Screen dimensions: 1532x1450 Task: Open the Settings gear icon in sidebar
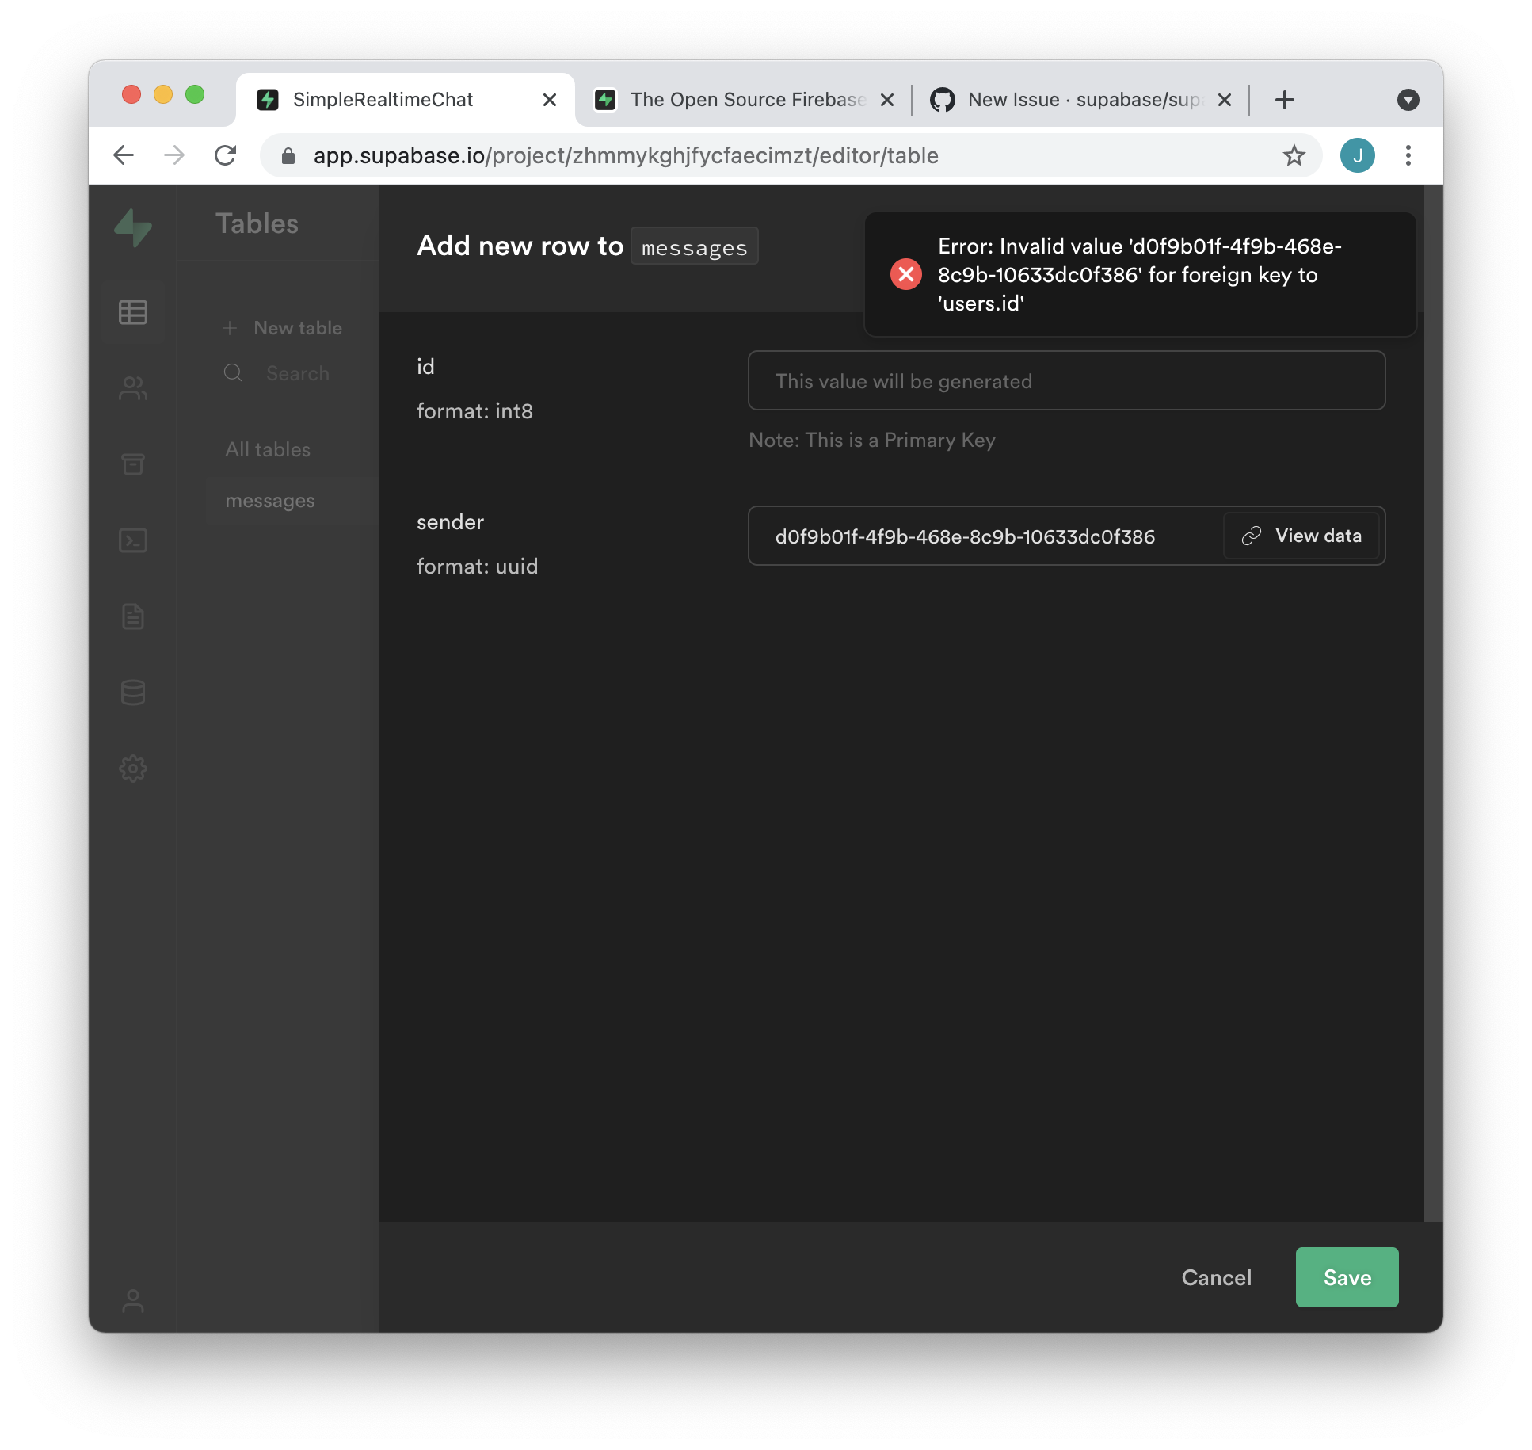click(x=133, y=769)
